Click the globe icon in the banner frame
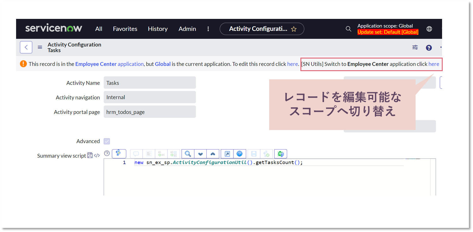Screen dimensions: 473x232 [x=429, y=29]
